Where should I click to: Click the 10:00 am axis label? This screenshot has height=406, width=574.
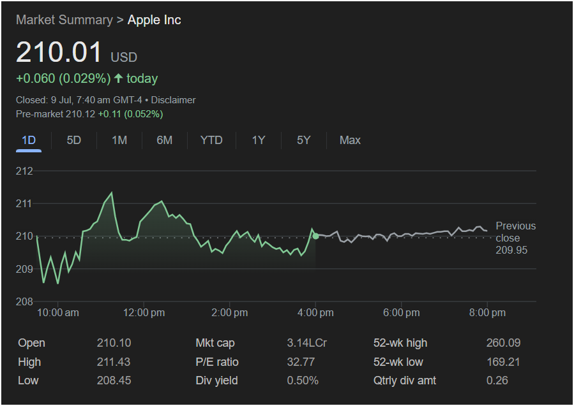coord(58,313)
